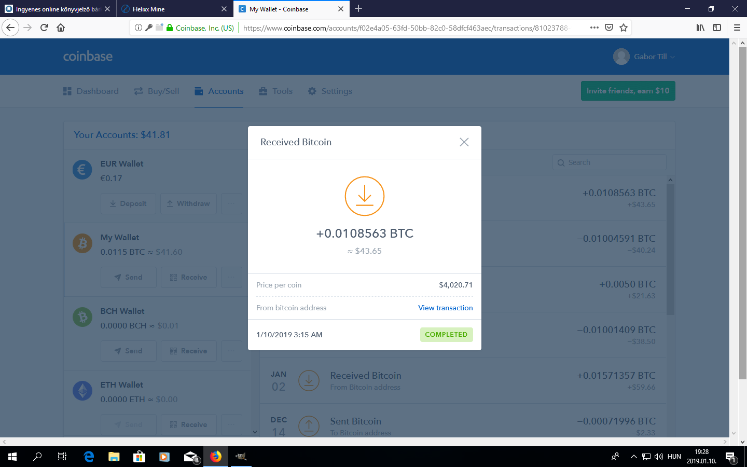
Task: Click the green padlock security icon
Action: click(169, 28)
